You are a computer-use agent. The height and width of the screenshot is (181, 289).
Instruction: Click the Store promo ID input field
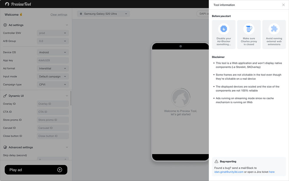coord(53,120)
